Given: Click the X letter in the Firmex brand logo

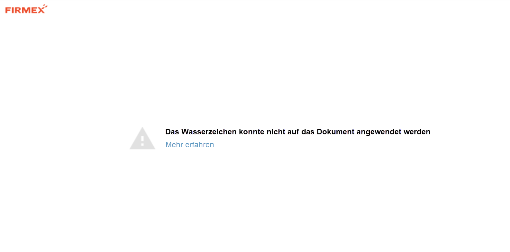Looking at the screenshot, I should (x=42, y=10).
